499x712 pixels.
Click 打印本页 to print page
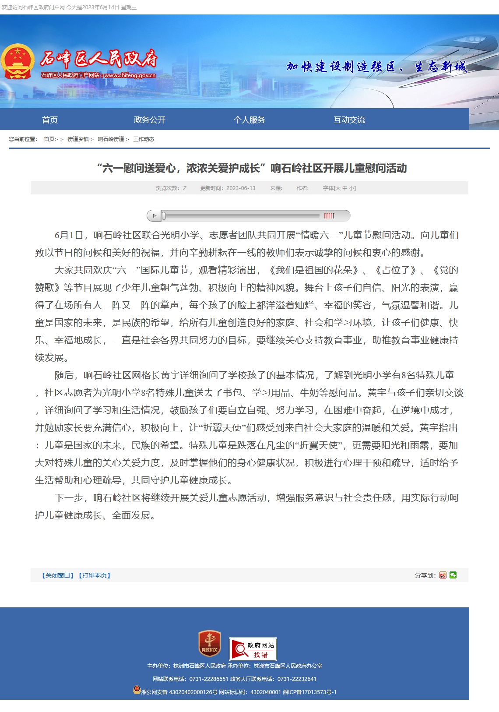tap(95, 575)
